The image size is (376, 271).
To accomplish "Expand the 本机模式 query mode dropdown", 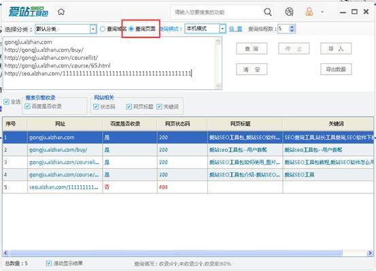I will coord(223,29).
